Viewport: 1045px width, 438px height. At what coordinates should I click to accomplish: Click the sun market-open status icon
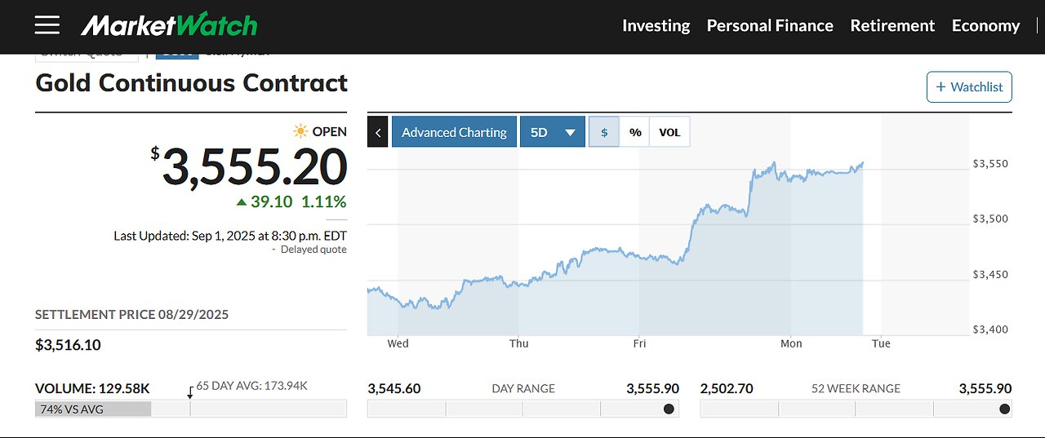[301, 131]
